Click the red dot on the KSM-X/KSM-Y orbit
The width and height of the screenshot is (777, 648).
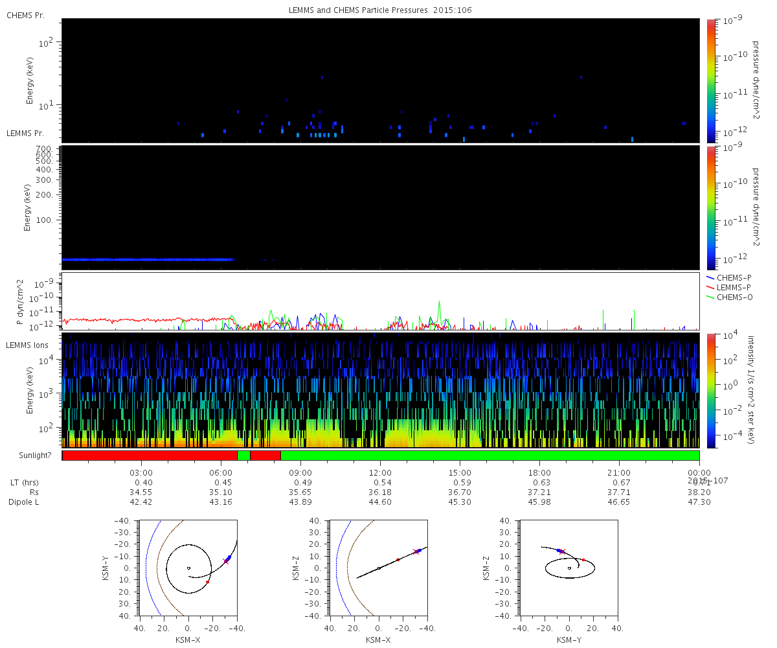point(207,582)
